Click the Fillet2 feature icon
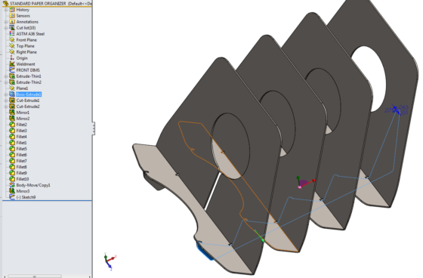The width and height of the screenshot is (423, 278). [x=12, y=125]
